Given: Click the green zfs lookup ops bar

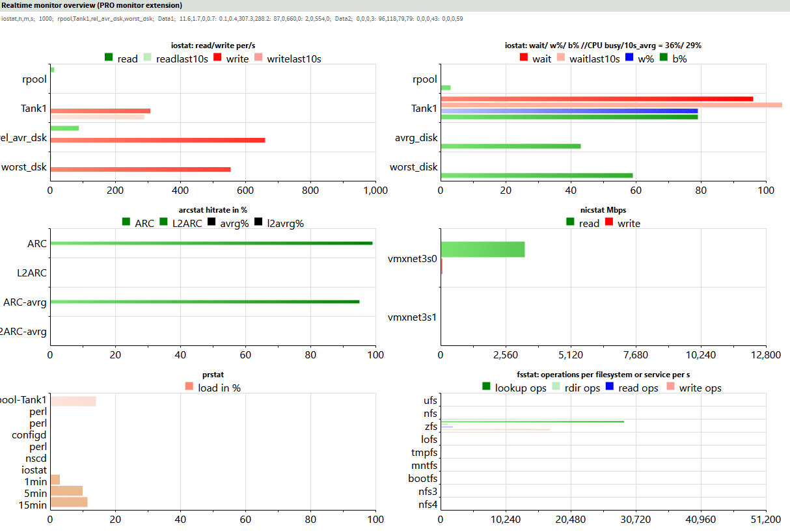Looking at the screenshot, I should pyautogui.click(x=532, y=421).
